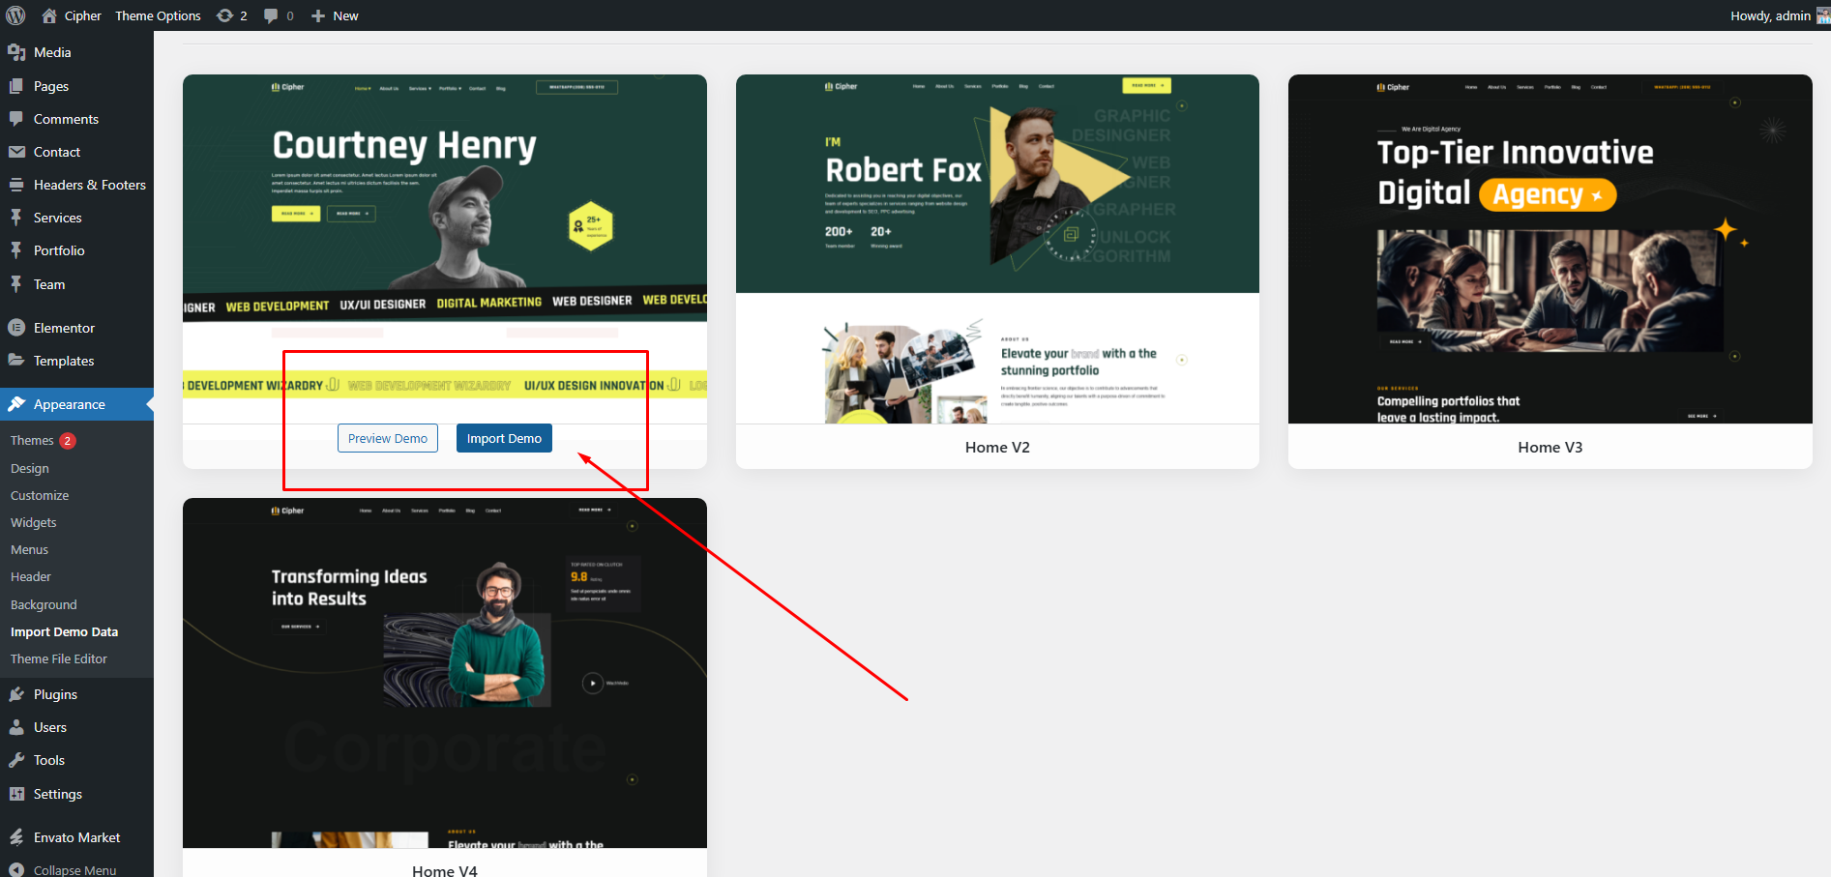Click the Cipher site home icon
The height and width of the screenshot is (877, 1831).
49,15
